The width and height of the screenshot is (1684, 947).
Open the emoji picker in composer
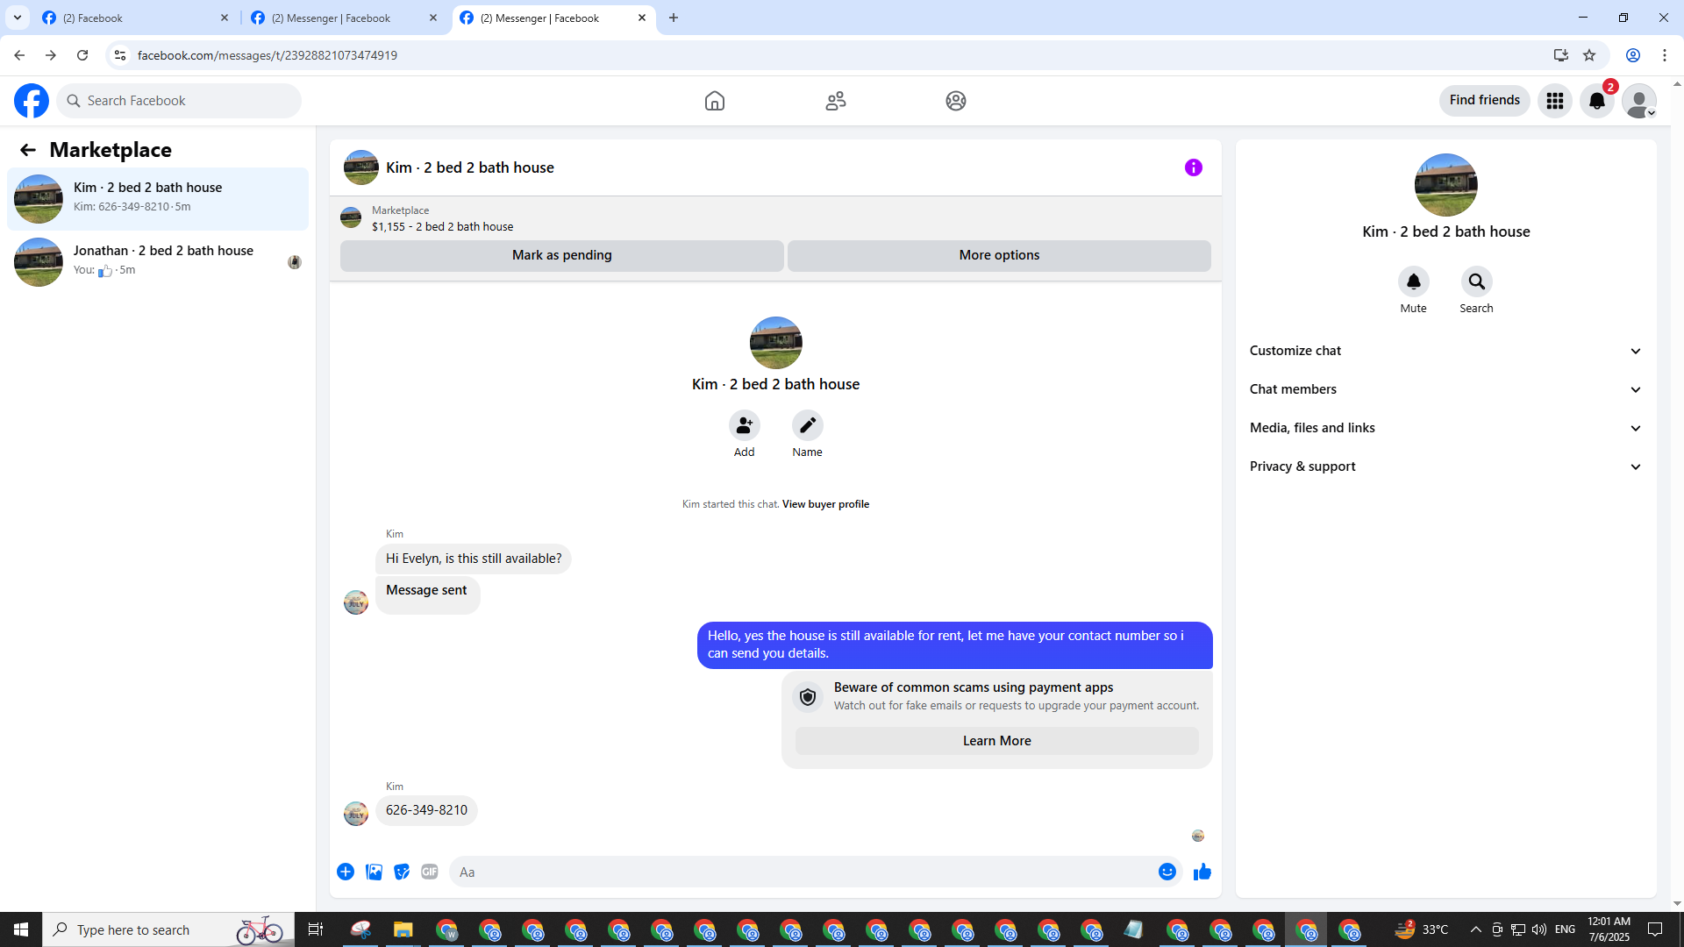pyautogui.click(x=1167, y=872)
